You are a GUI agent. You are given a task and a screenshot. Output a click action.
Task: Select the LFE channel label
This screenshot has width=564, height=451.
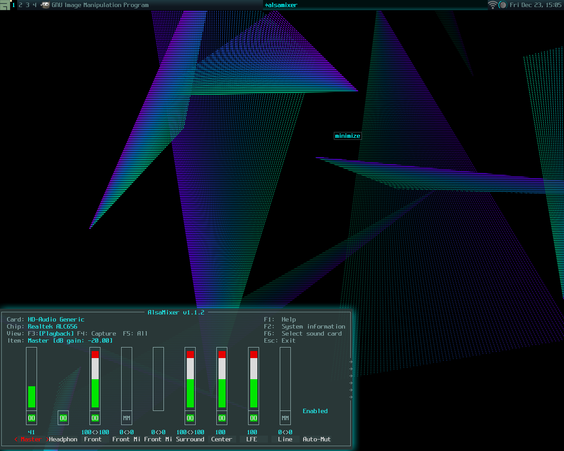pos(252,440)
